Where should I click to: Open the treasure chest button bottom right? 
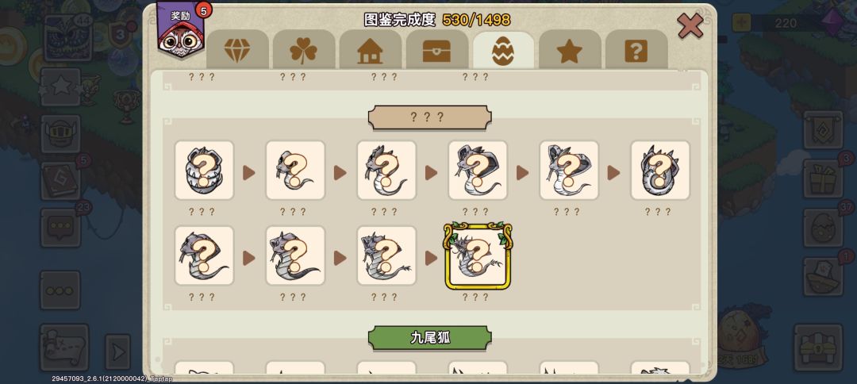(817, 348)
